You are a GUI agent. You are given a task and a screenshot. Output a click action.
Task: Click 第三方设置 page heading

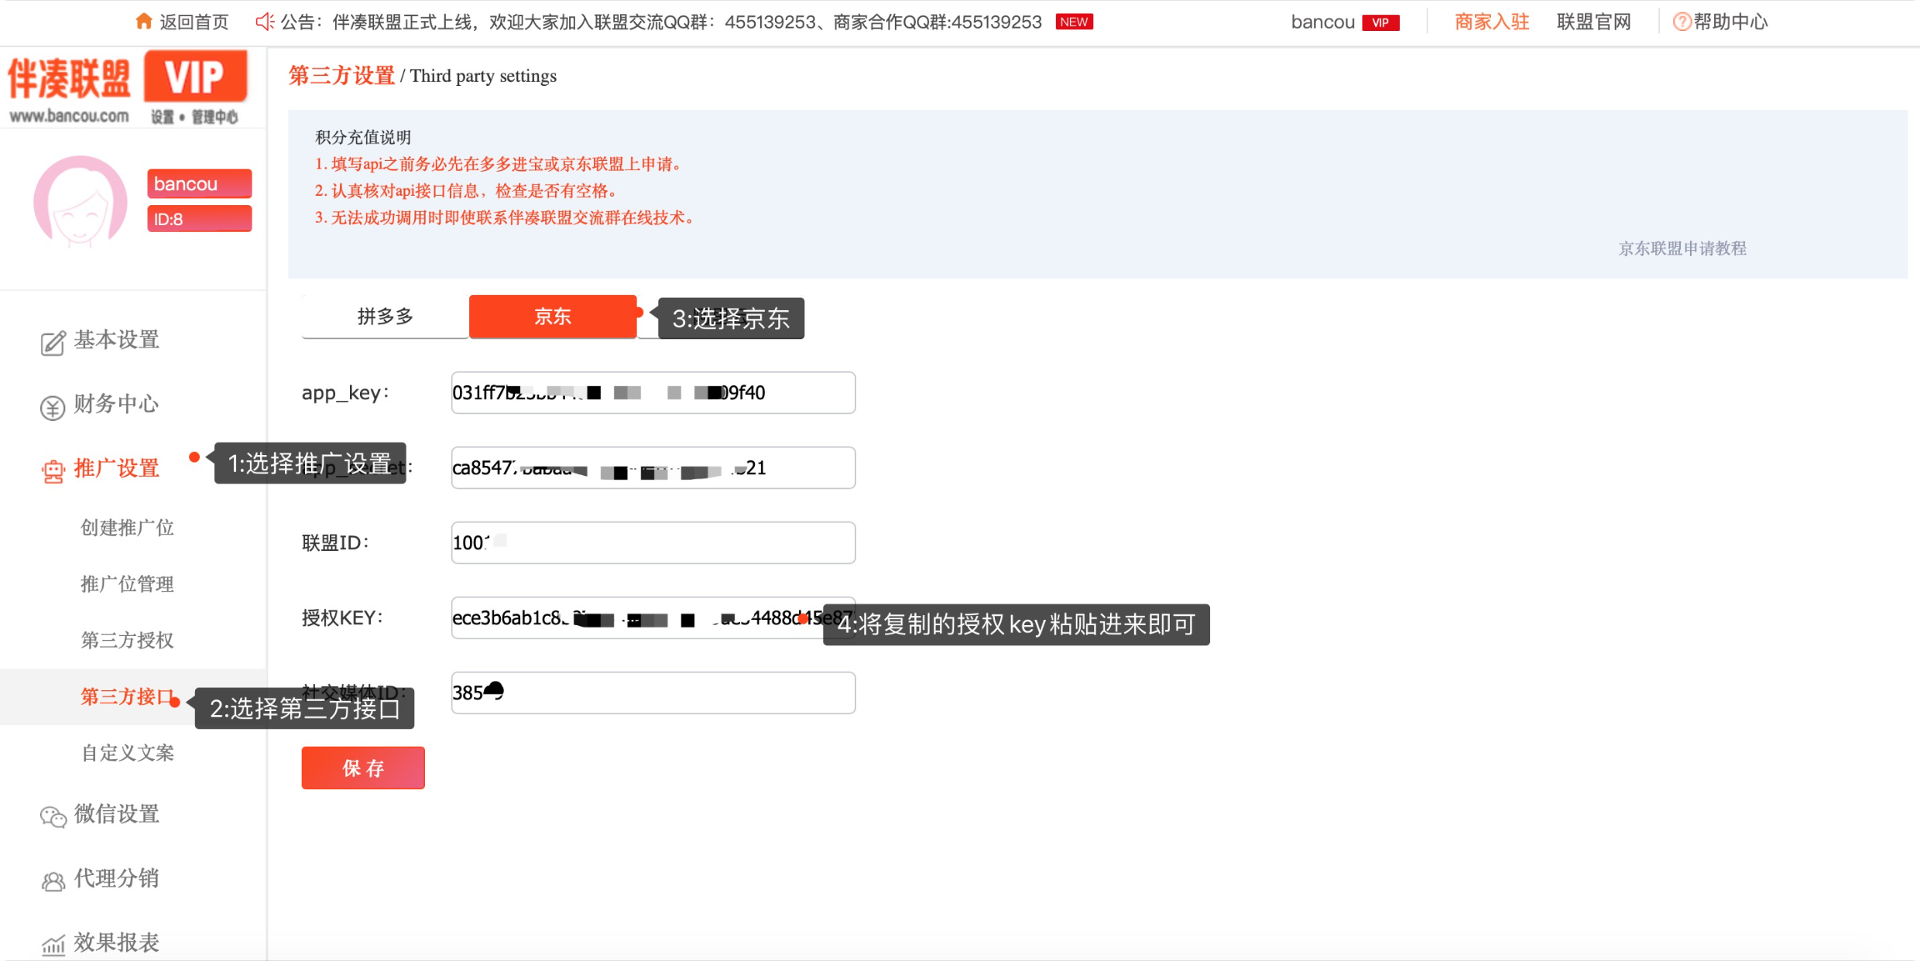[x=341, y=76]
